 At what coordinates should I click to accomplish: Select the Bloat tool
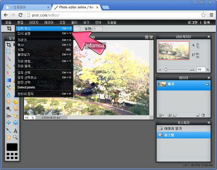pos(9,123)
